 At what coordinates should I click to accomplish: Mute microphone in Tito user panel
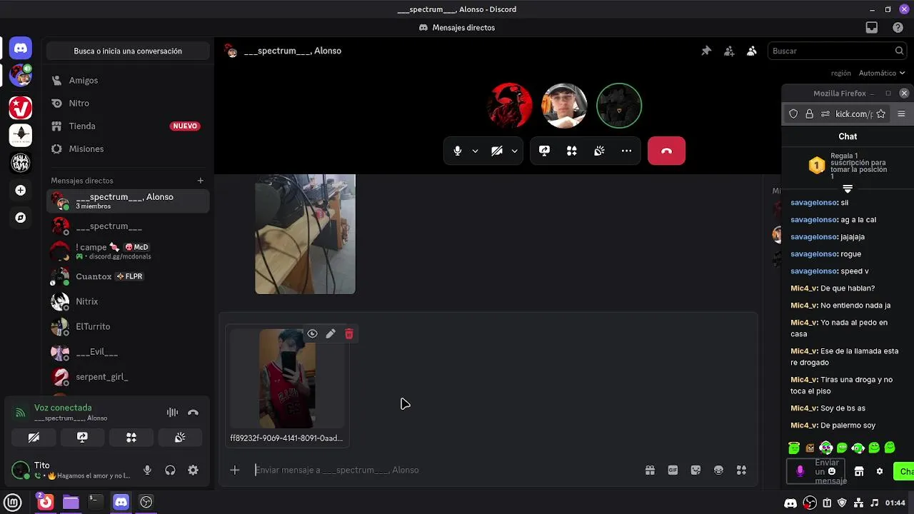coord(147,470)
